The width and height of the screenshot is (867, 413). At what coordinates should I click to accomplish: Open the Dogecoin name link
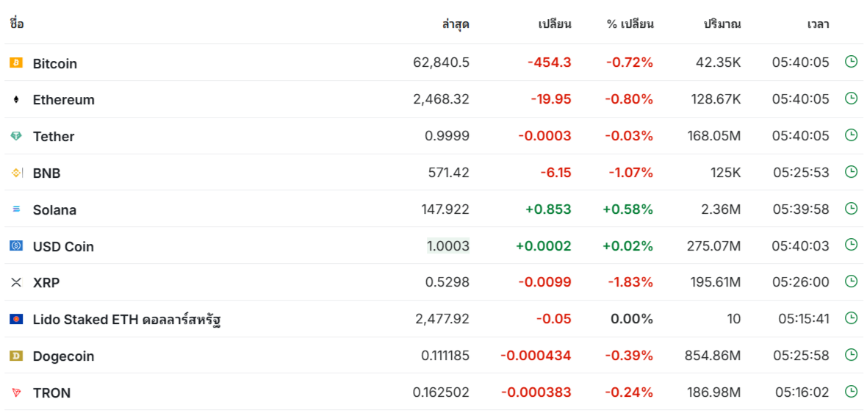point(63,356)
